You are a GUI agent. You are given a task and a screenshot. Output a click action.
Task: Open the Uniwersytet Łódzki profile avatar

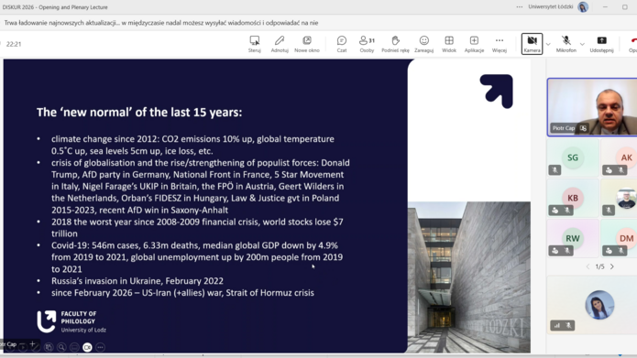(583, 7)
